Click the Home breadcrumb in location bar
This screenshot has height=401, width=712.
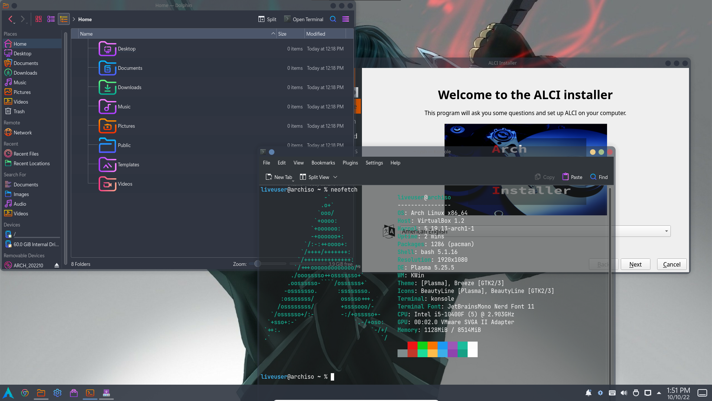[85, 19]
